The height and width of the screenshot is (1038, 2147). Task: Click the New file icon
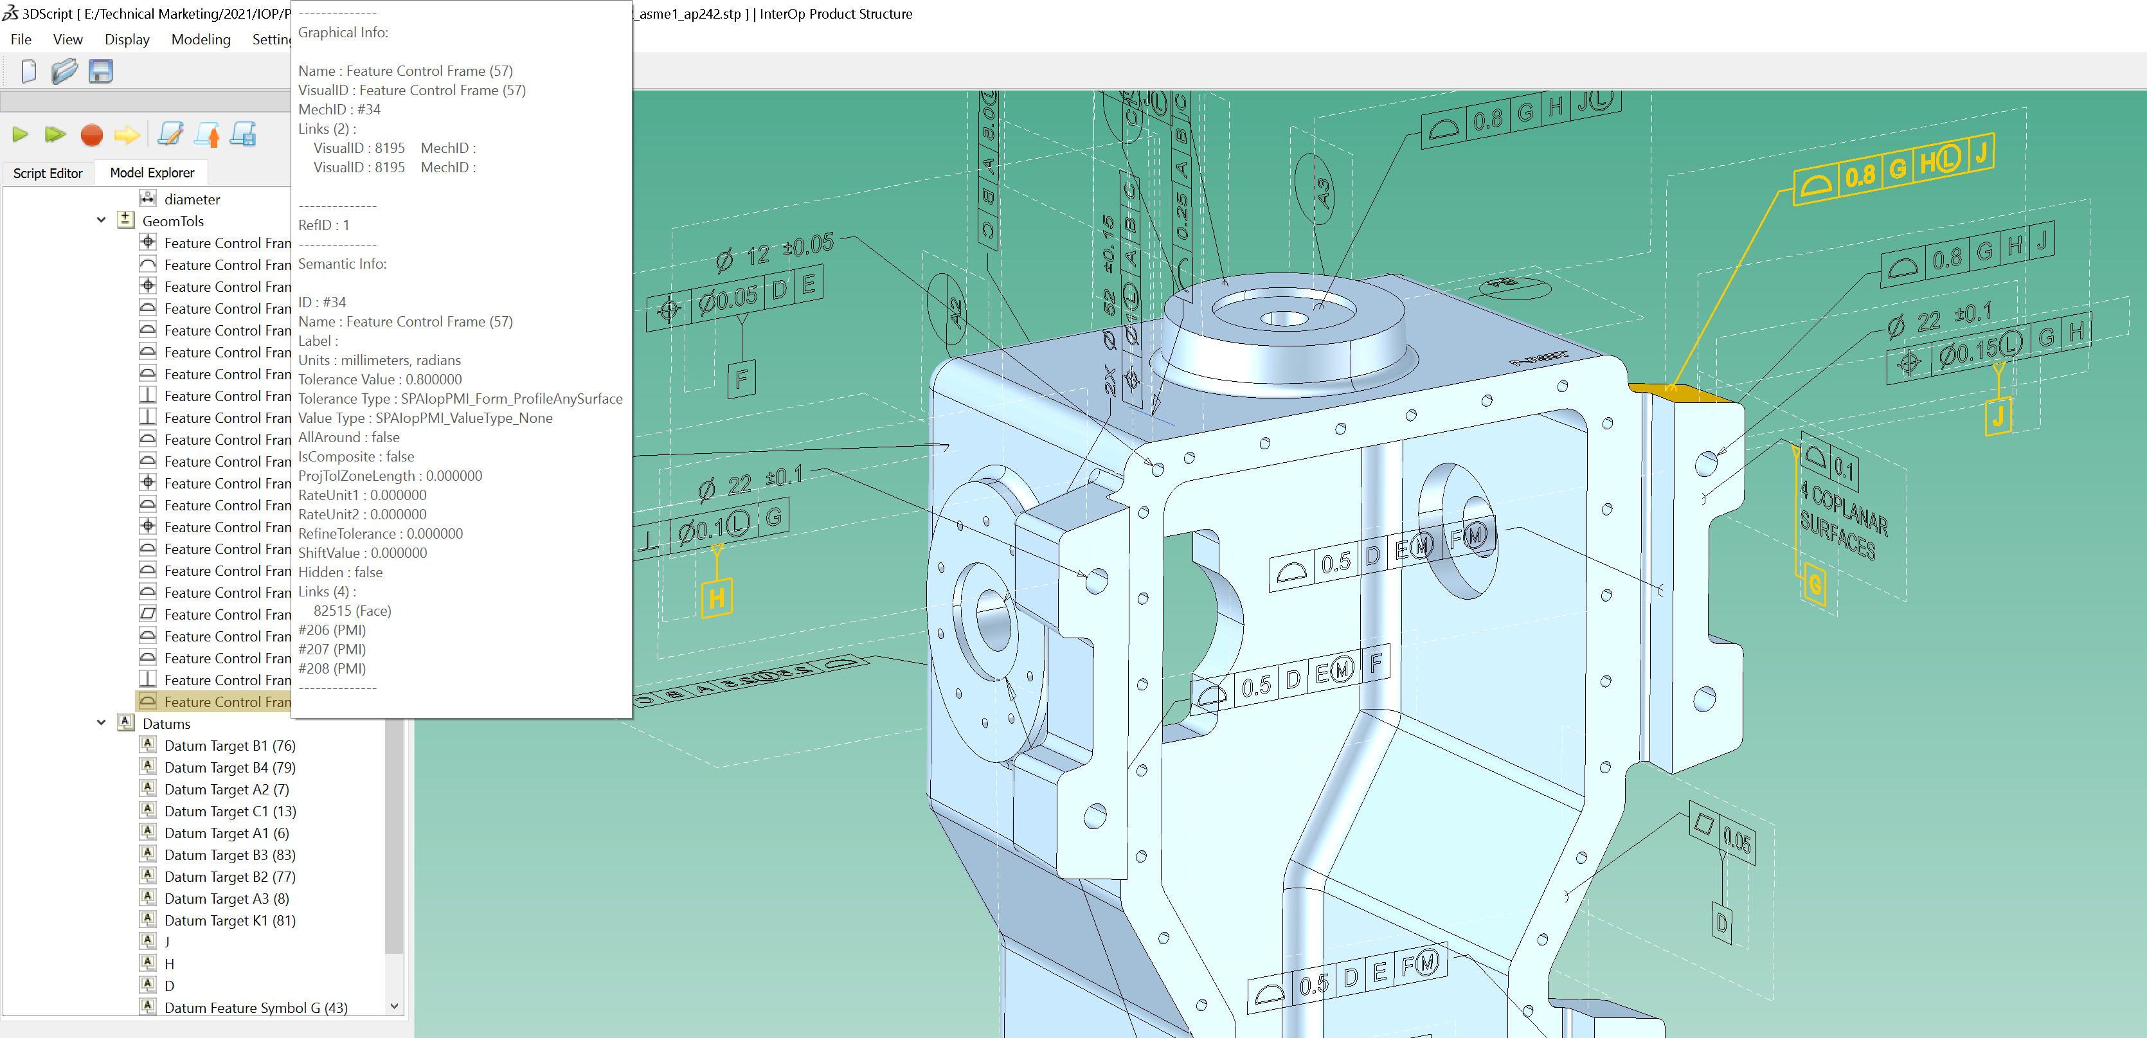coord(28,71)
